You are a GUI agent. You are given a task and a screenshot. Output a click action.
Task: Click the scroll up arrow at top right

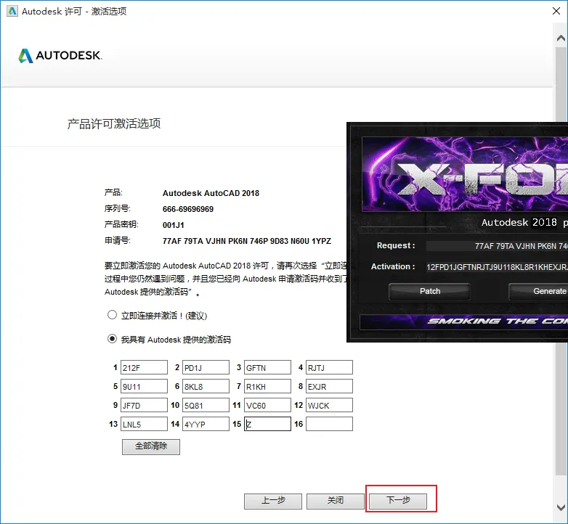pyautogui.click(x=561, y=38)
